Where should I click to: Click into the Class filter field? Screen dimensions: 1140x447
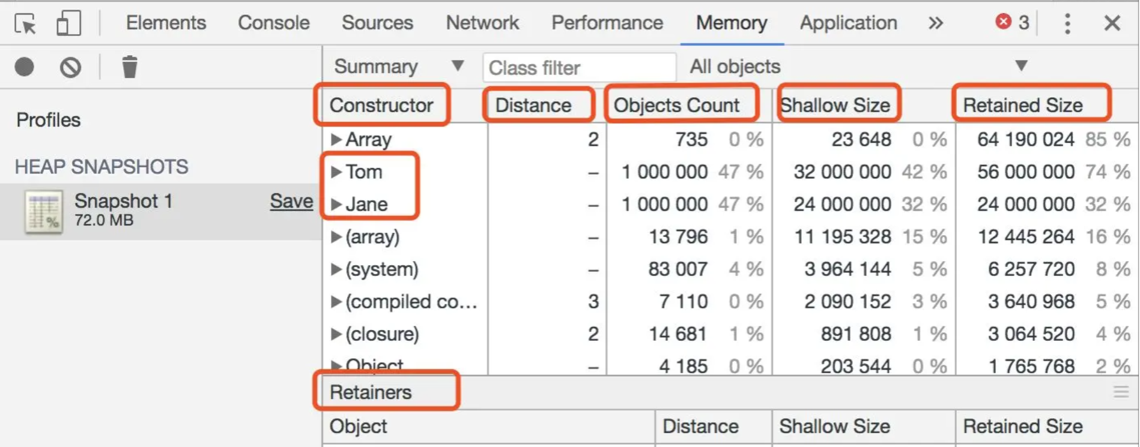pyautogui.click(x=580, y=67)
